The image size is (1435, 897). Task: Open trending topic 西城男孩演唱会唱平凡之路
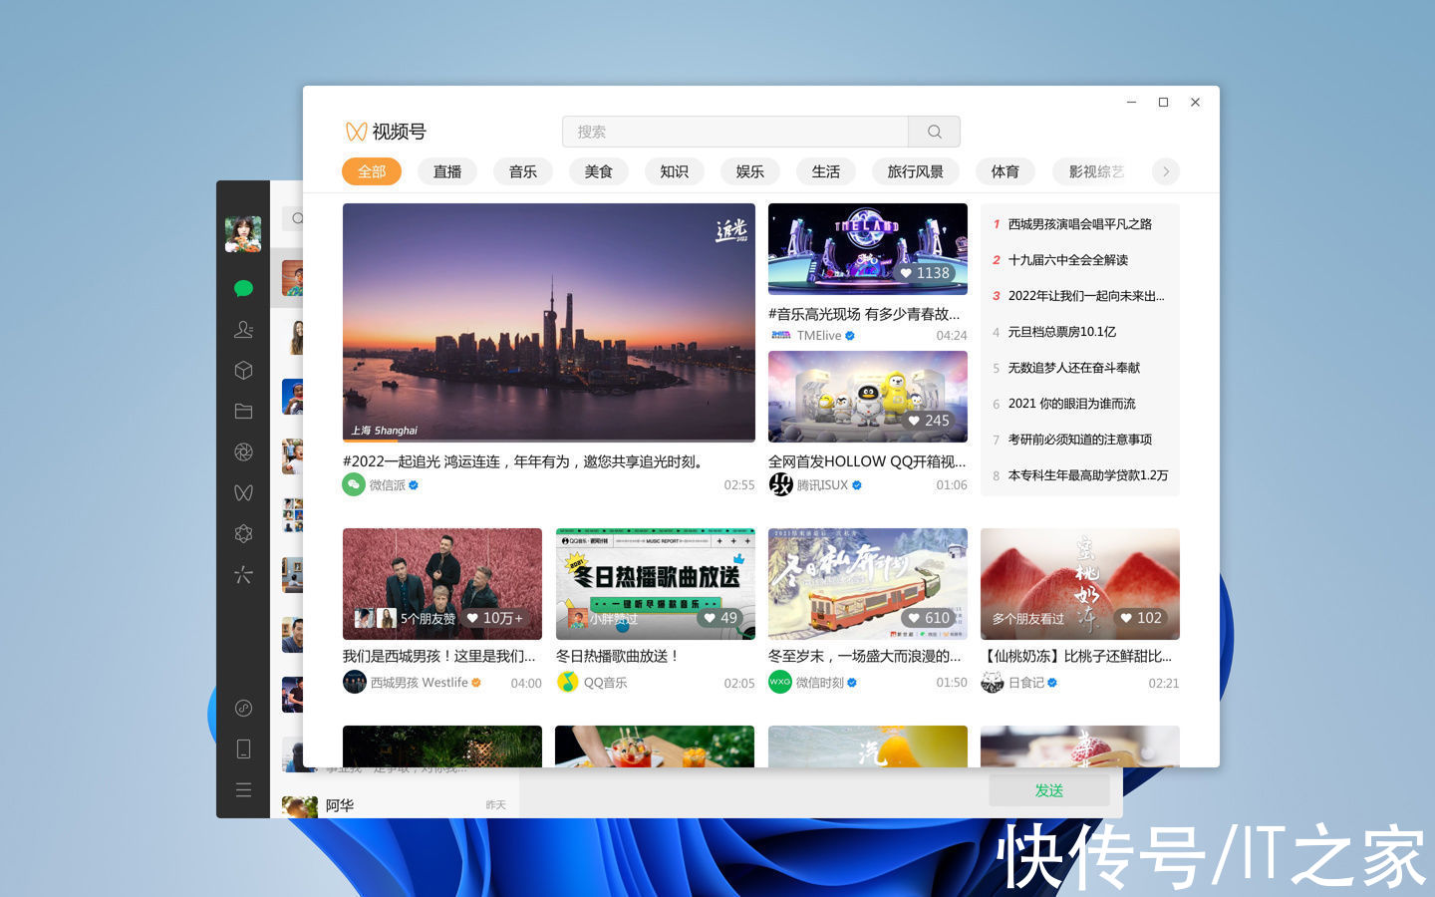pos(1080,224)
